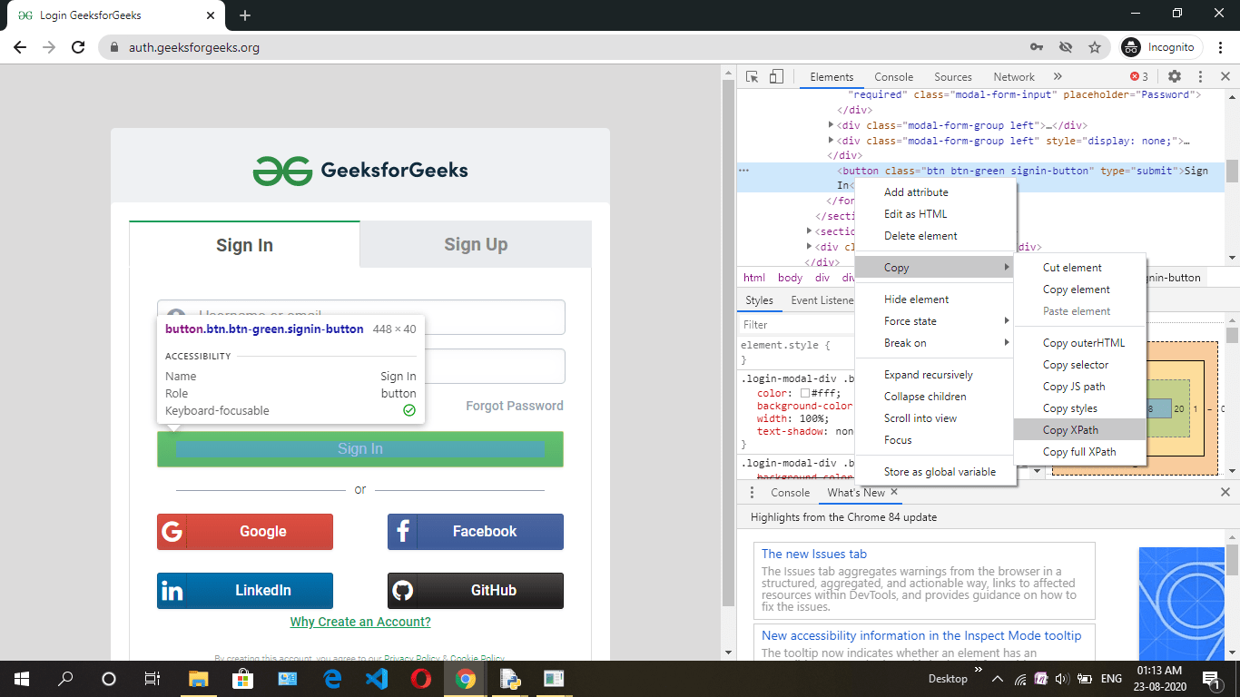Choose Copy full XPath

[1080, 452]
